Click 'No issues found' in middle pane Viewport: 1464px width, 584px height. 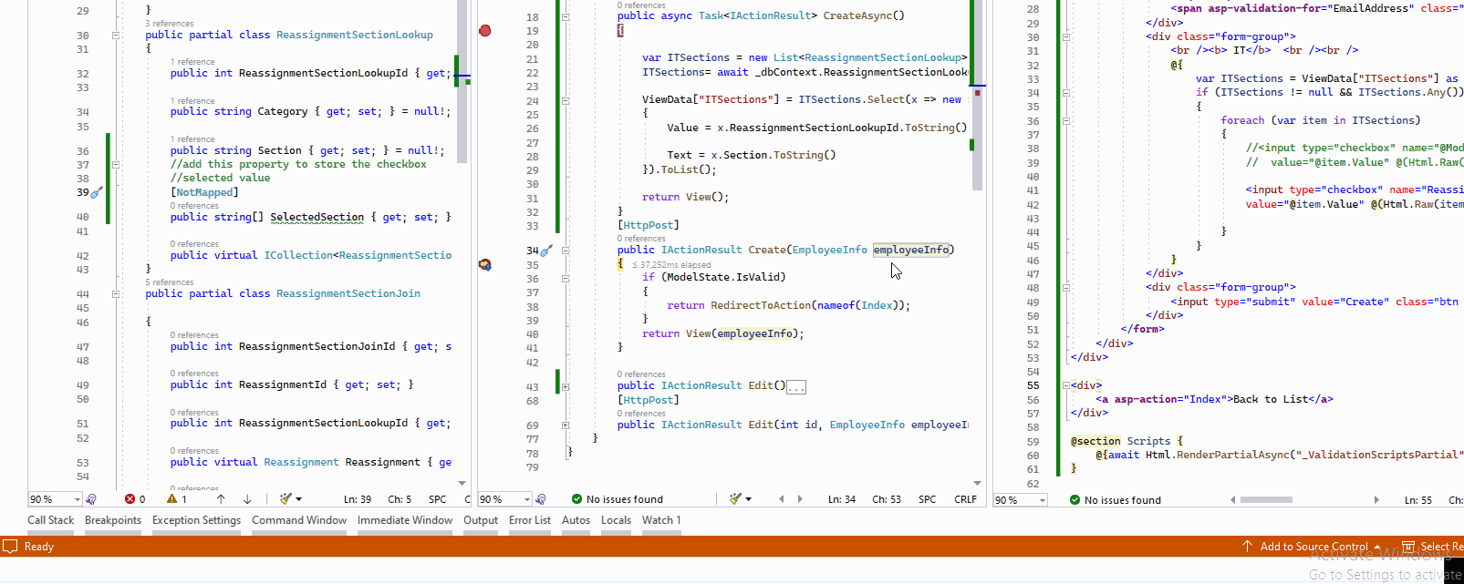(x=625, y=499)
